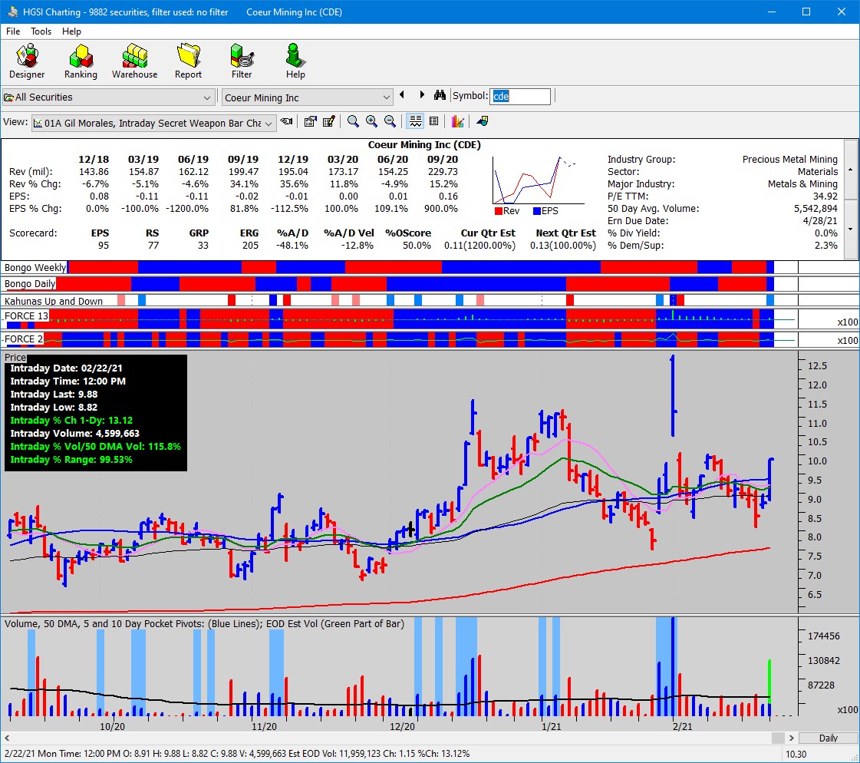Minimize the HGSI Charting window
Screen dimensions: 860x763
[x=772, y=12]
